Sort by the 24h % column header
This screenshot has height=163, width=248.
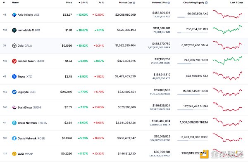[x=83, y=3]
